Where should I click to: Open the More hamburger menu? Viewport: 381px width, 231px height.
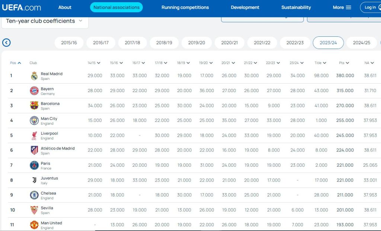[x=342, y=7]
